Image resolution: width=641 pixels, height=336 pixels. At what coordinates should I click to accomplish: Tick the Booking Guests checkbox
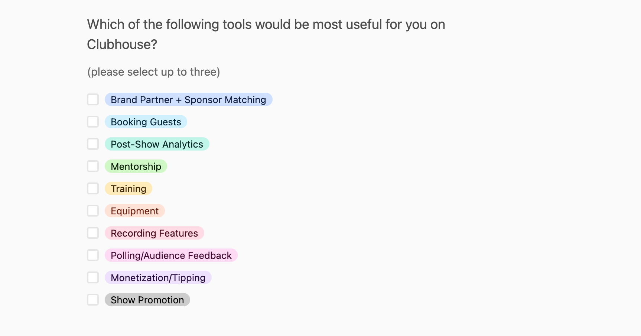pyautogui.click(x=93, y=122)
